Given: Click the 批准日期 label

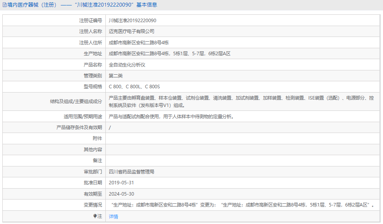Looking at the screenshot, I should point(93,183).
